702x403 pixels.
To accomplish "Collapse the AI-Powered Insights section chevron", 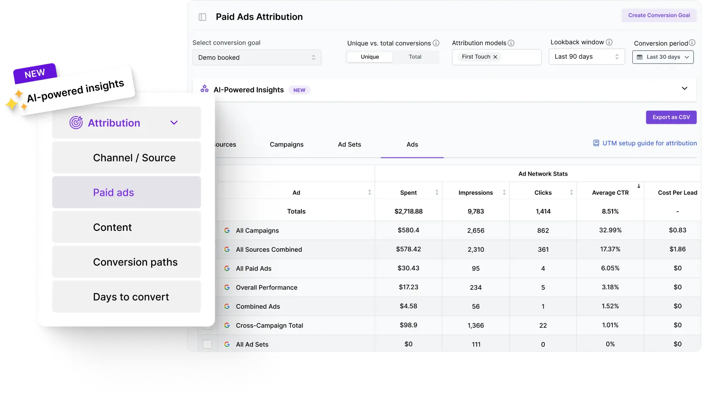I will 685,88.
